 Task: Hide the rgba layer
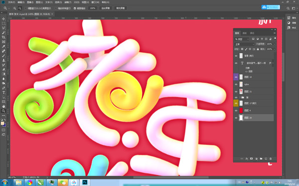click(x=236, y=84)
